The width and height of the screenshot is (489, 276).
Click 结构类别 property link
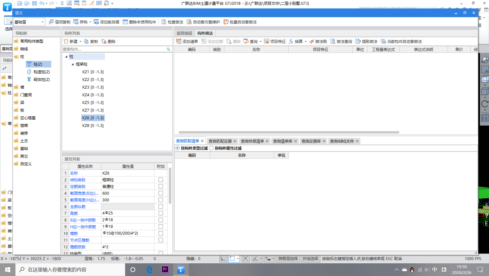[78, 180]
